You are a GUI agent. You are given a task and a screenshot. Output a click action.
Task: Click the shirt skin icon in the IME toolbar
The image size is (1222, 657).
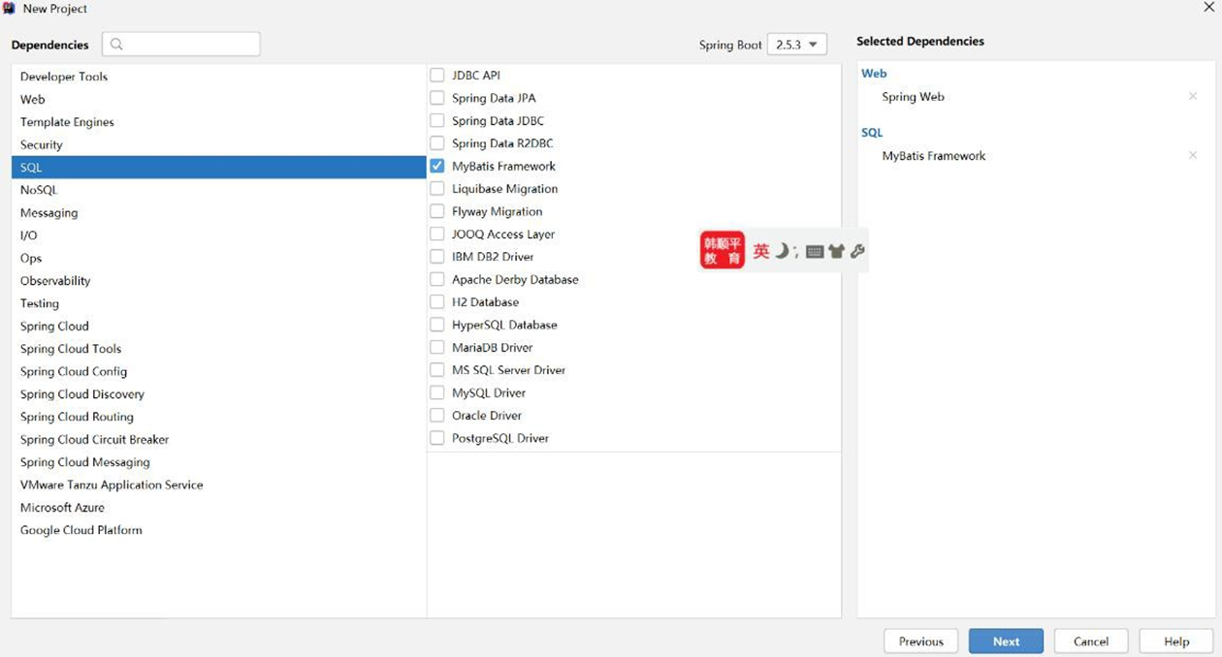pyautogui.click(x=836, y=252)
